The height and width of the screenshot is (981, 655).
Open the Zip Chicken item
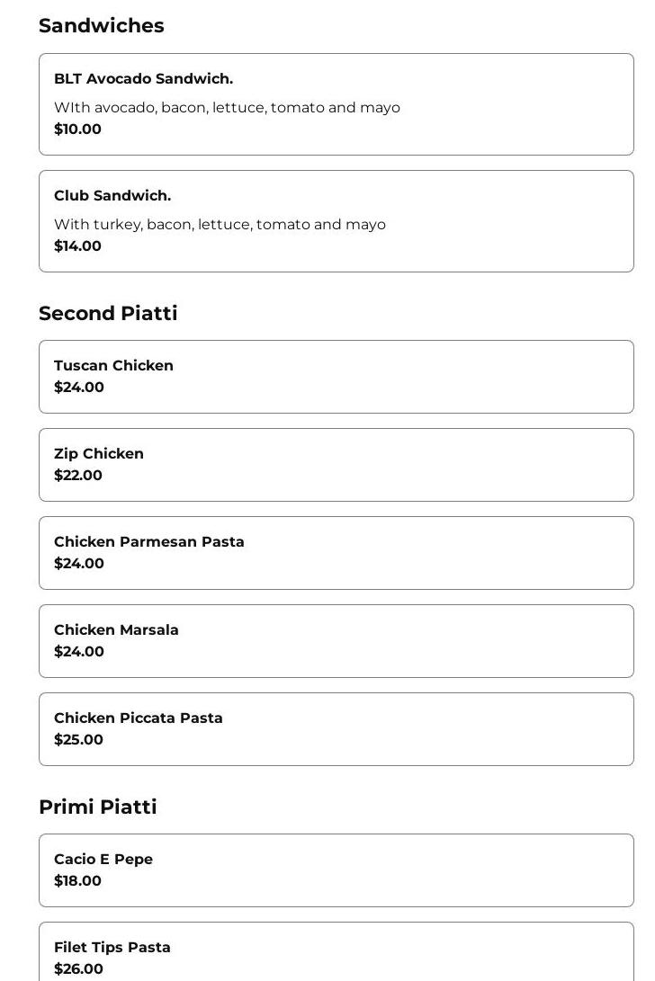point(336,465)
